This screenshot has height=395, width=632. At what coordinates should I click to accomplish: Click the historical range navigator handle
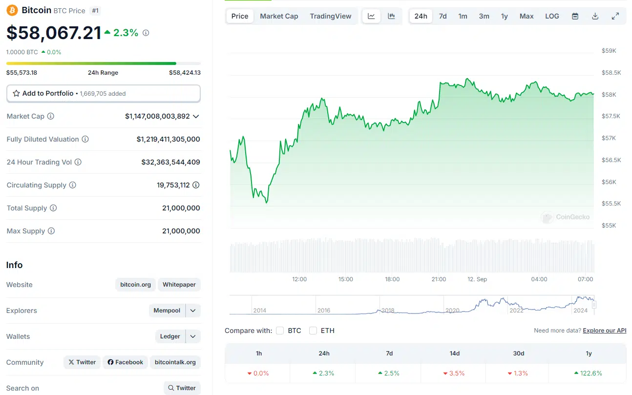click(594, 305)
